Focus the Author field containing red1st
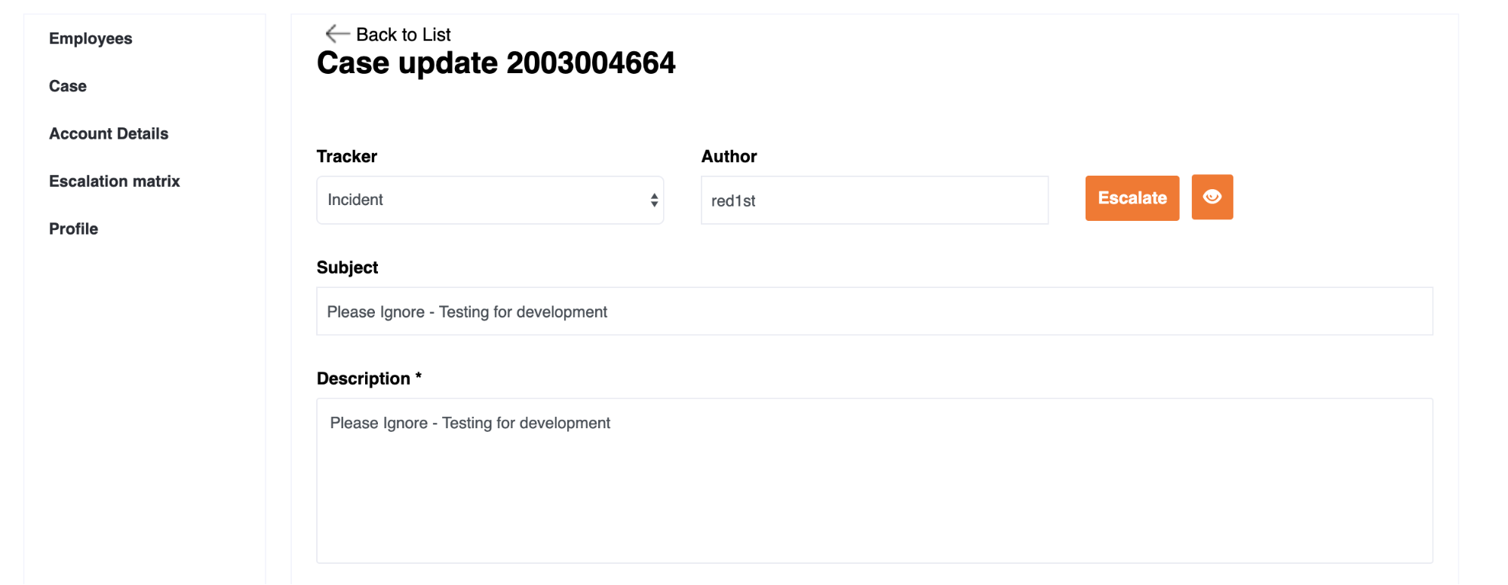Screen dimensions: 1508x585 tap(874, 201)
